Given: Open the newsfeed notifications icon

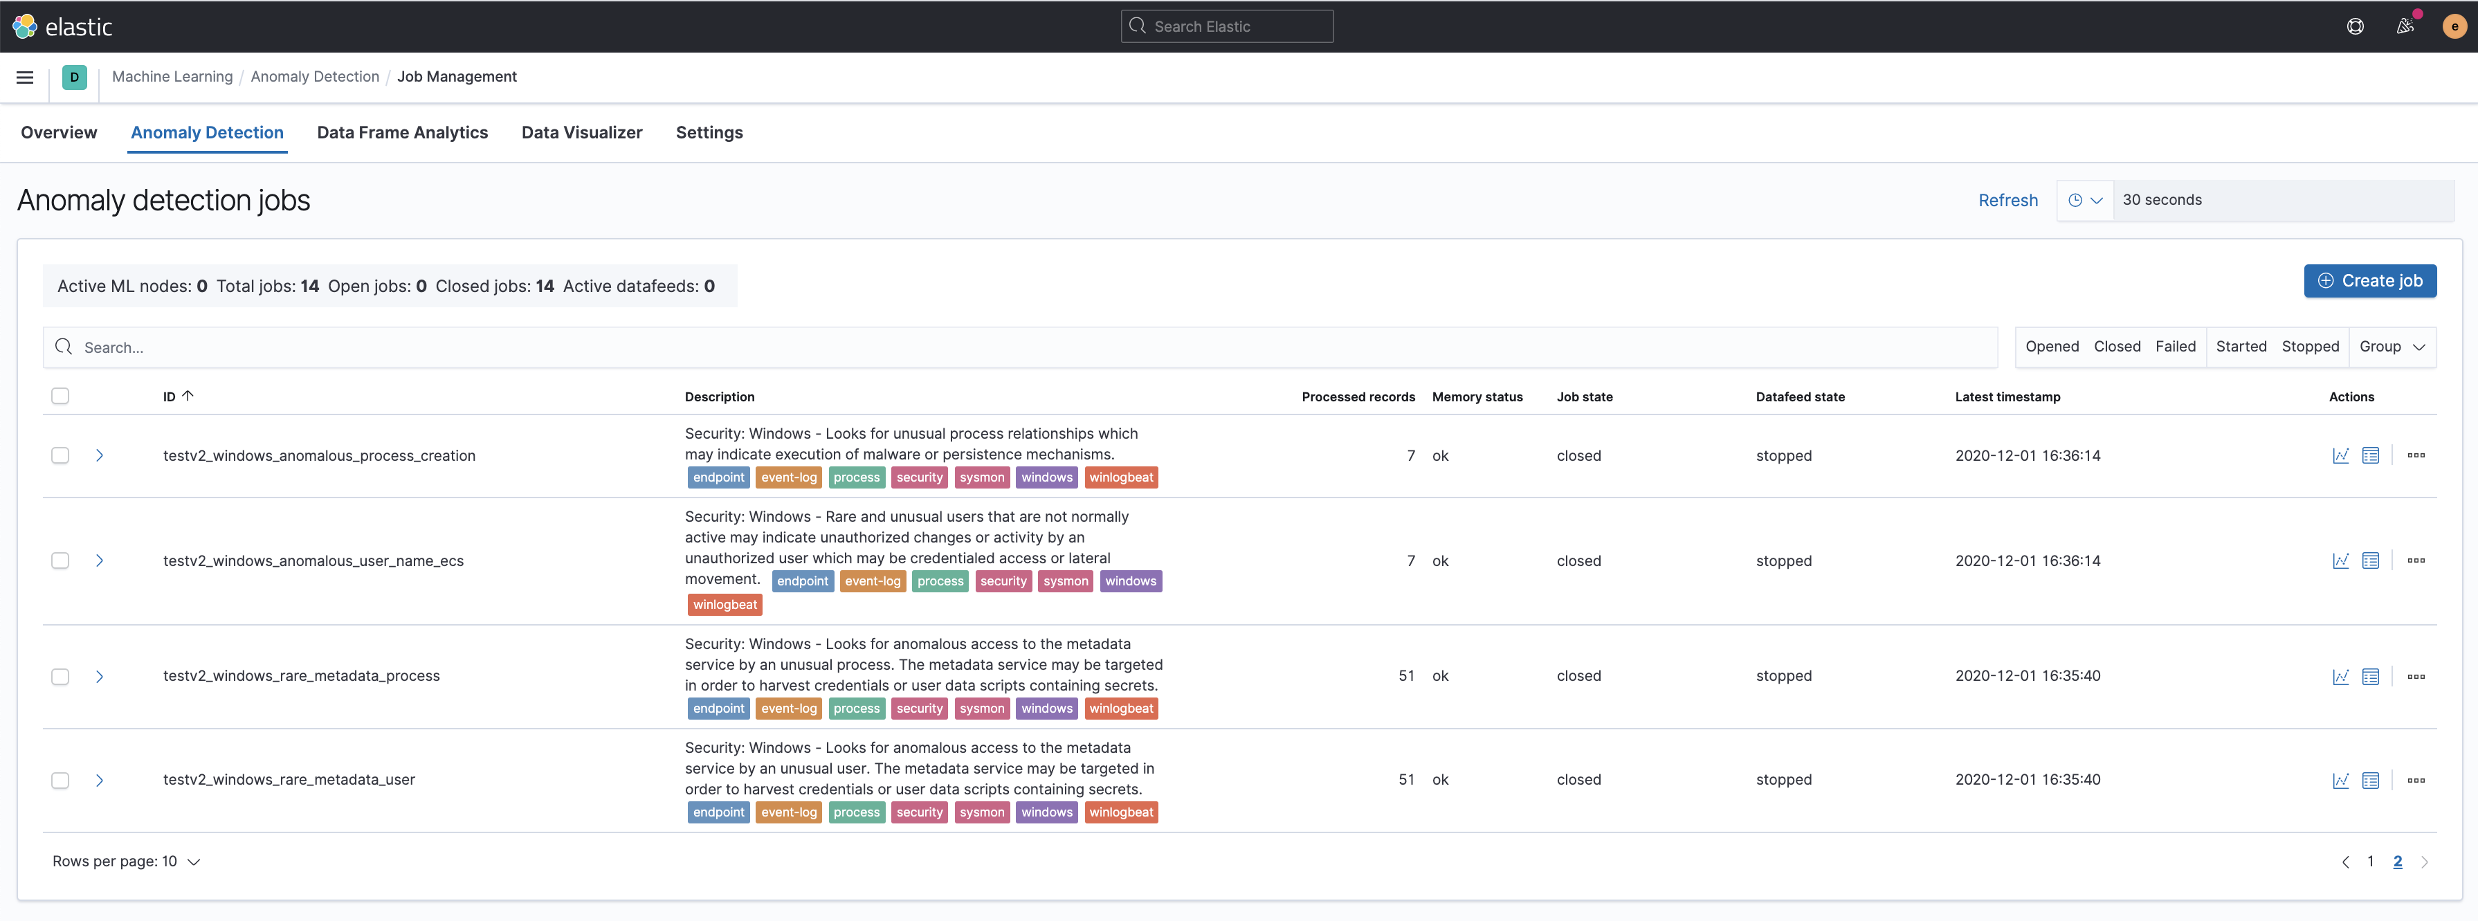Looking at the screenshot, I should click(x=2405, y=27).
